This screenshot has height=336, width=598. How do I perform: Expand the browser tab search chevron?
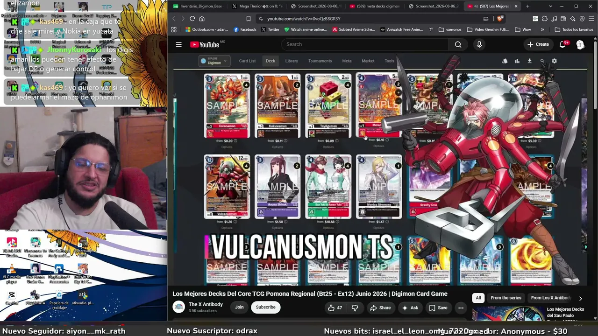point(551,6)
